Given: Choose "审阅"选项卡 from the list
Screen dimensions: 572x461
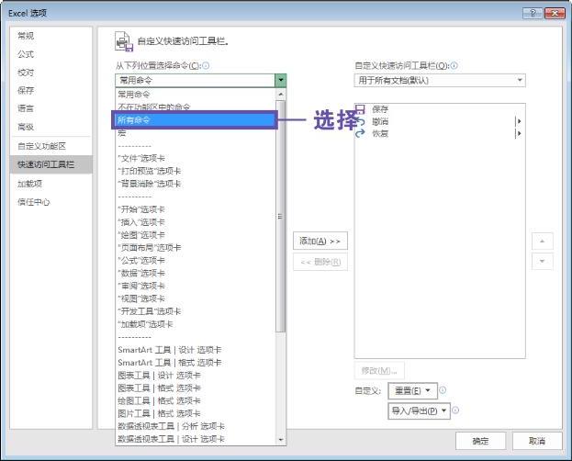Looking at the screenshot, I should click(x=196, y=286).
